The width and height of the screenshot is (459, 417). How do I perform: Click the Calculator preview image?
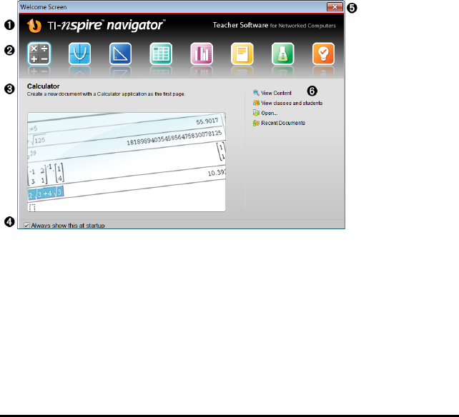pyautogui.click(x=127, y=162)
